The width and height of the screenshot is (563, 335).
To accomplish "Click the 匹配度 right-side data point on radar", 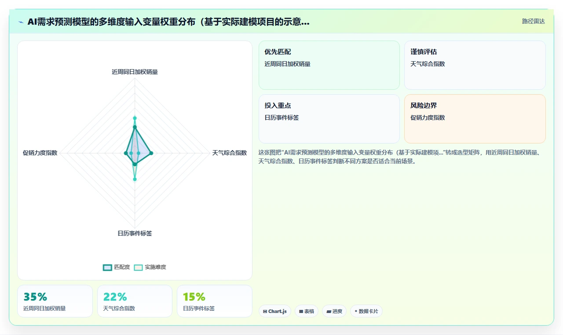I will pos(151,153).
